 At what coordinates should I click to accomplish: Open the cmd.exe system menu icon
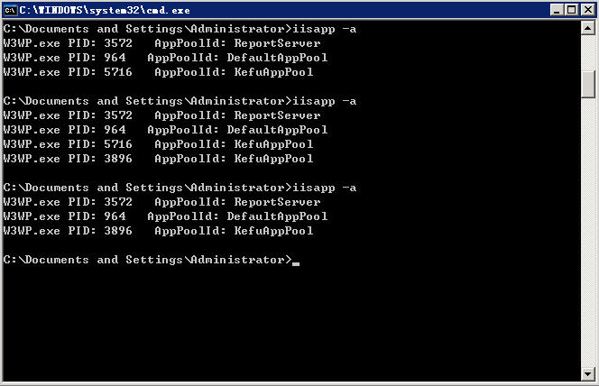[x=12, y=11]
